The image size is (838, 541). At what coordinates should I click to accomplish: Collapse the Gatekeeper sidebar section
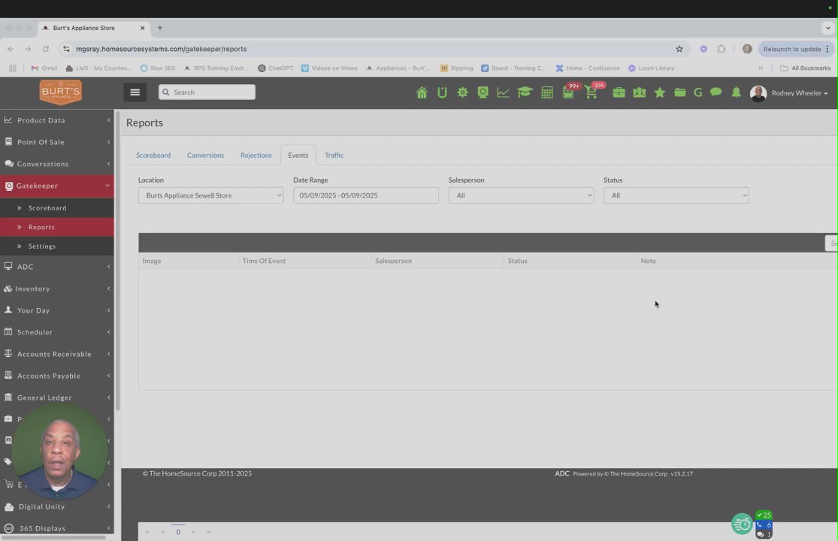tap(57, 186)
